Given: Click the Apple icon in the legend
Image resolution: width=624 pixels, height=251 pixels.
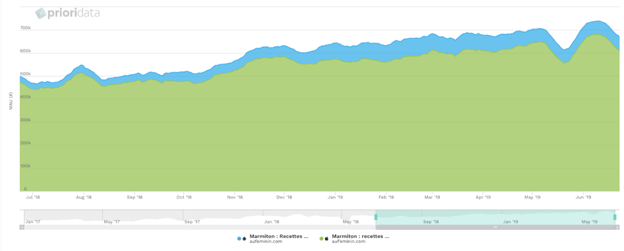Looking at the screenshot, I should click(x=327, y=238).
